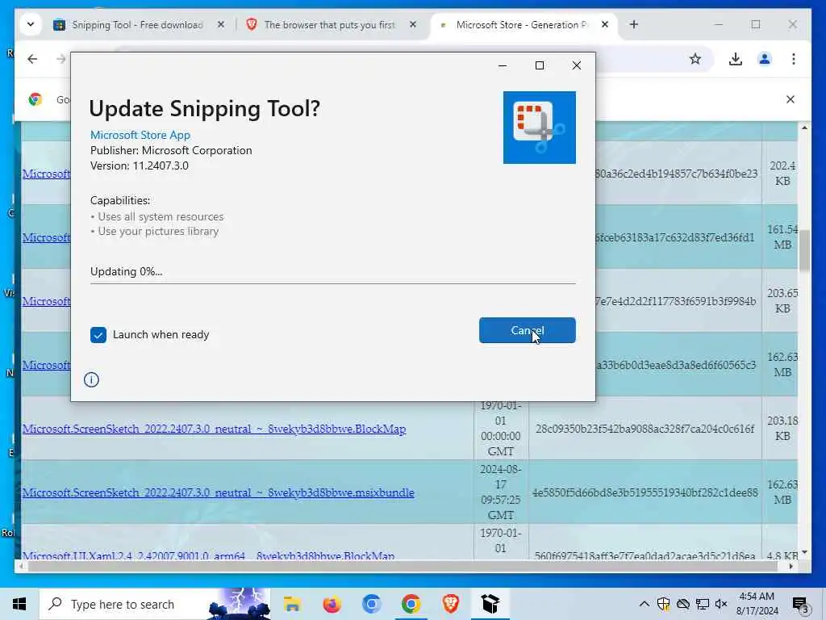This screenshot has width=826, height=620.
Task: Click the info icon in installer dialog
Action: (x=91, y=379)
